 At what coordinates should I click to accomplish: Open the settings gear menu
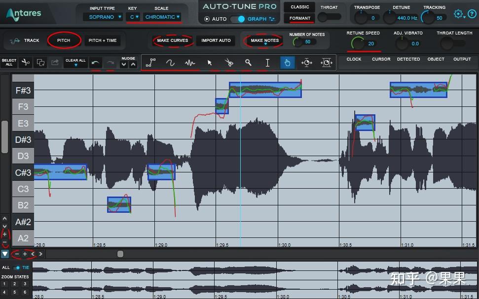click(x=458, y=14)
